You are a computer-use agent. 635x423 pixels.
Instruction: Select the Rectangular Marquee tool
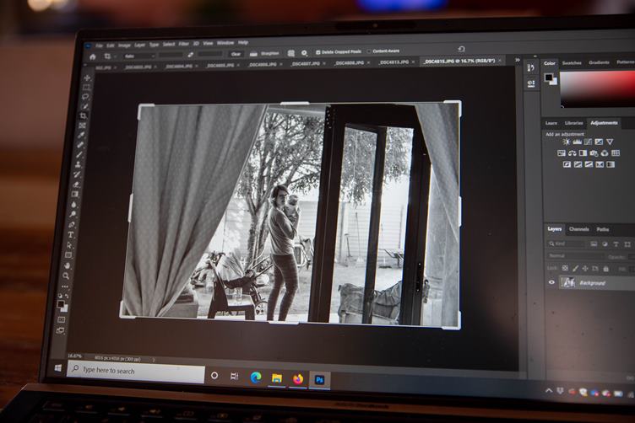point(87,88)
